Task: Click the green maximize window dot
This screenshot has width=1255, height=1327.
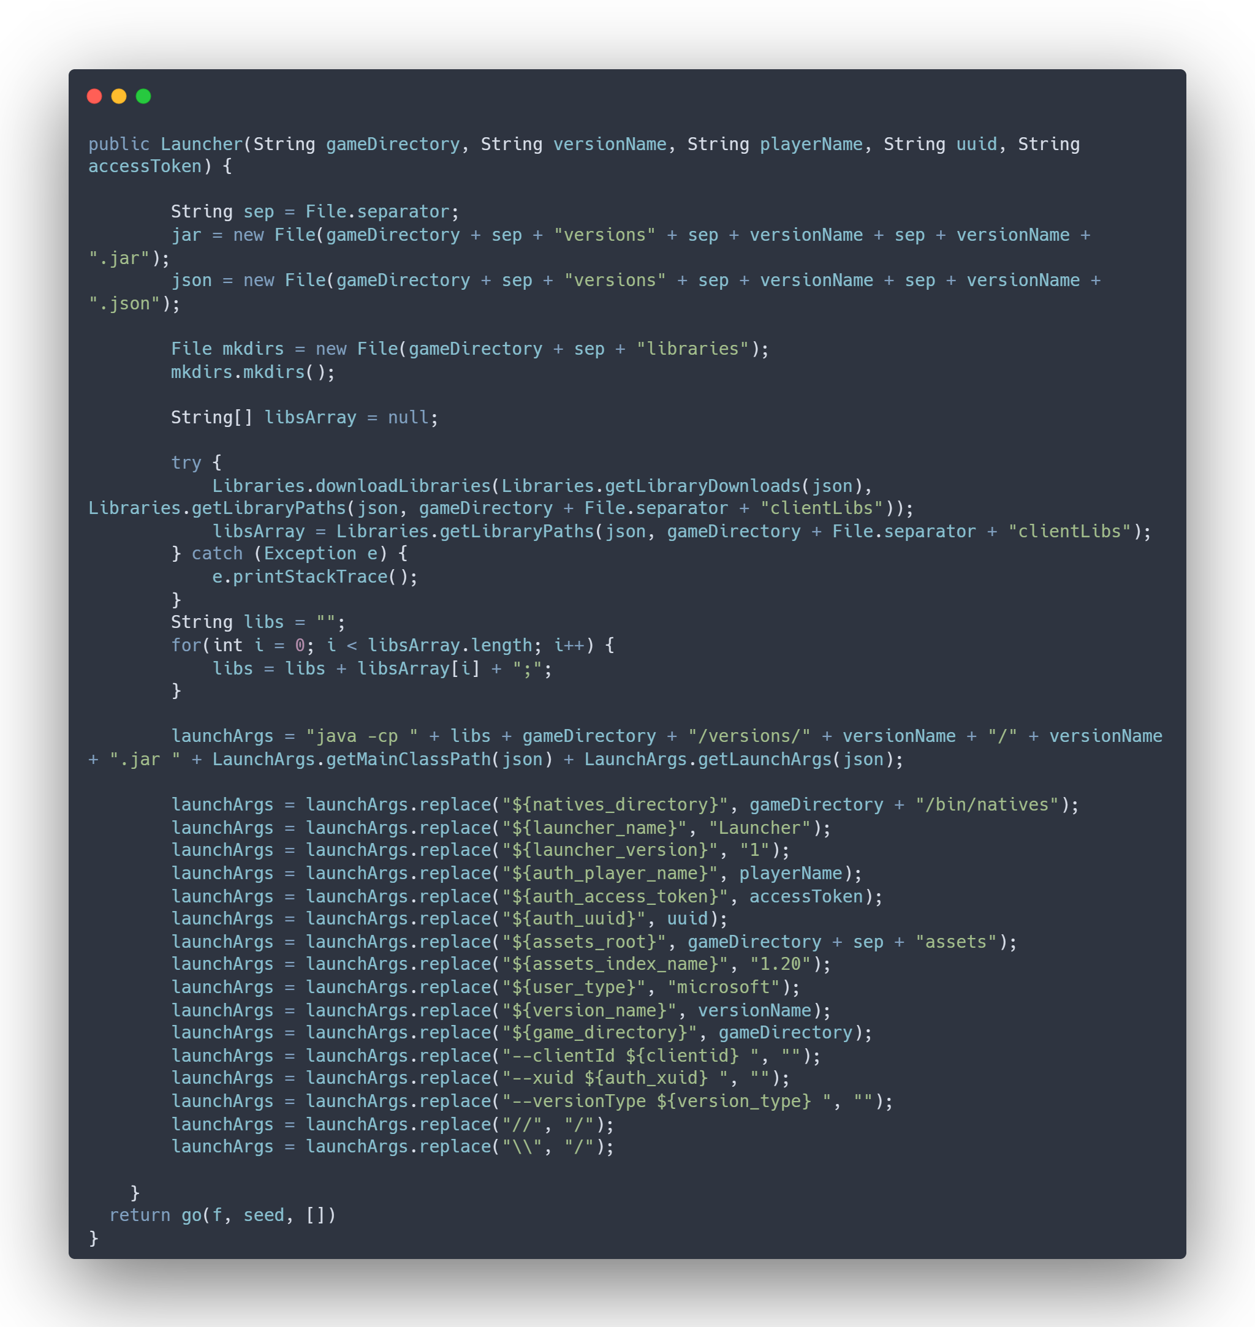Action: (143, 96)
